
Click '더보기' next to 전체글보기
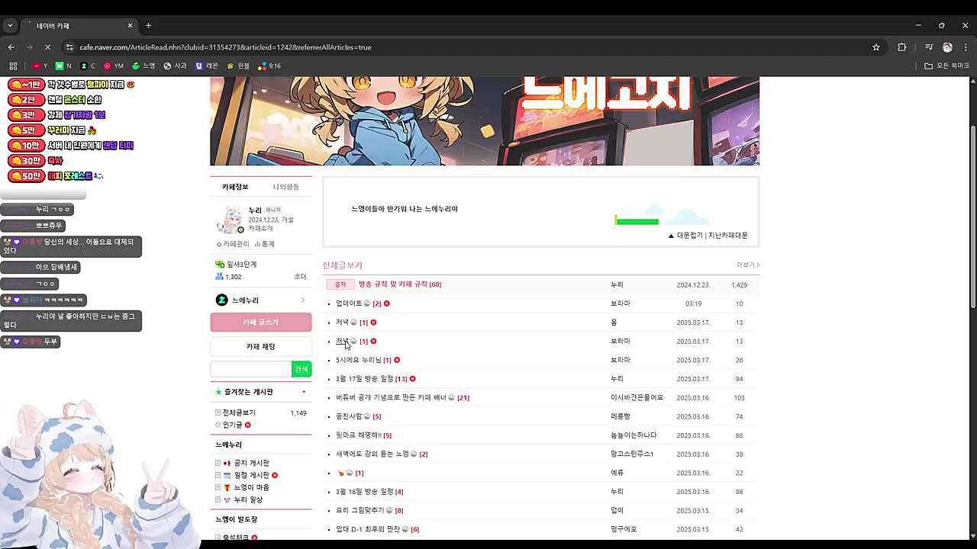(748, 265)
